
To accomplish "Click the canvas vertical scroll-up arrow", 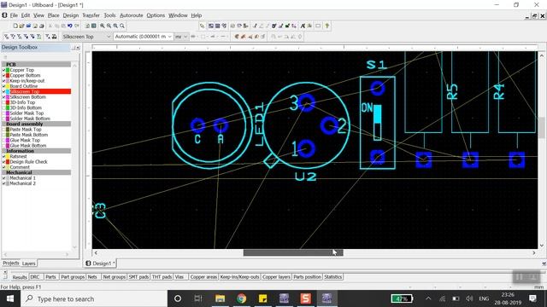I will [x=541, y=55].
